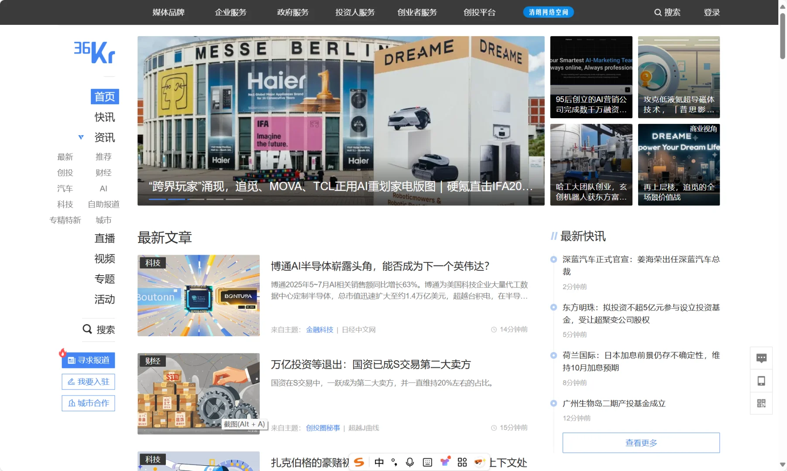Open 快讯 in the sidebar
This screenshot has width=787, height=471.
coord(105,117)
